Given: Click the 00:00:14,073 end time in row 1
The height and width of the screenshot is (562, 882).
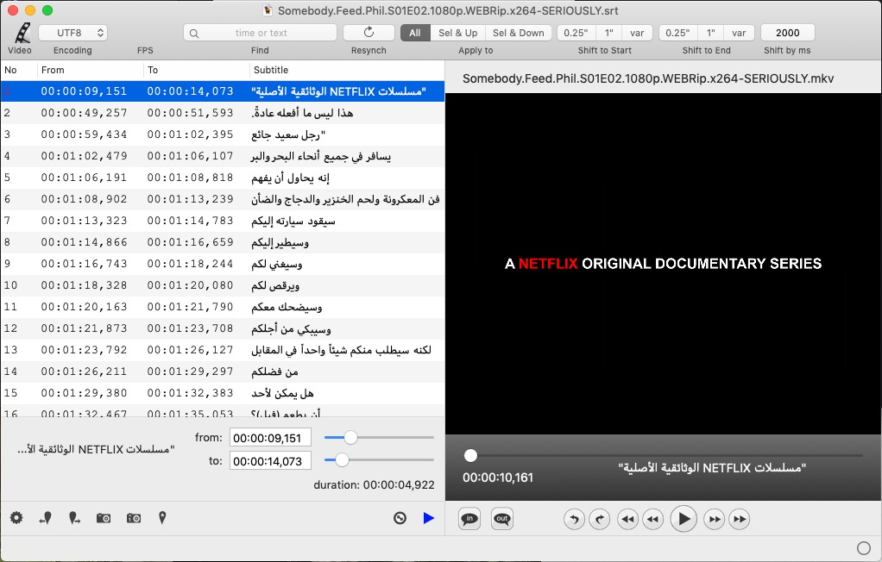Looking at the screenshot, I should click(190, 91).
